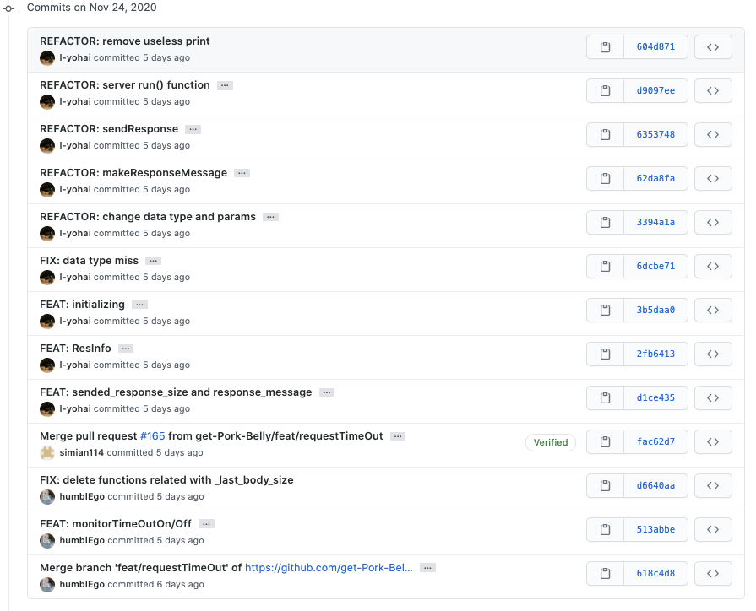Copy SHA of commit fac62d7
The width and height of the screenshot is (756, 611).
click(605, 442)
